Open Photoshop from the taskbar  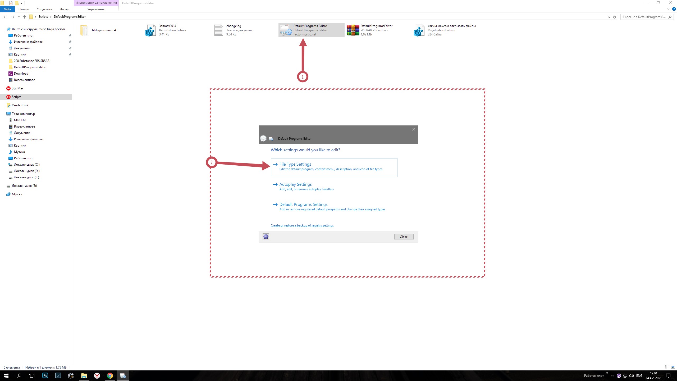click(x=45, y=375)
